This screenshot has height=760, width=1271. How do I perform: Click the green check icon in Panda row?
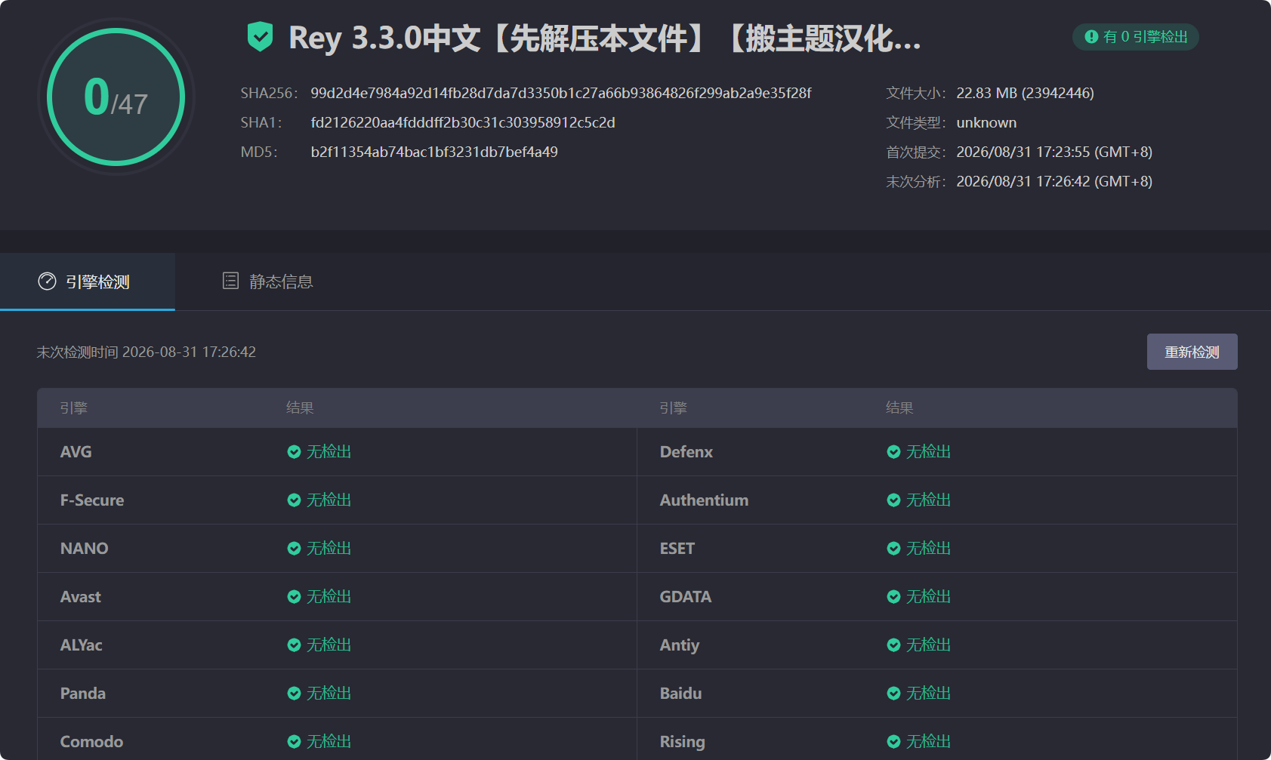click(294, 694)
